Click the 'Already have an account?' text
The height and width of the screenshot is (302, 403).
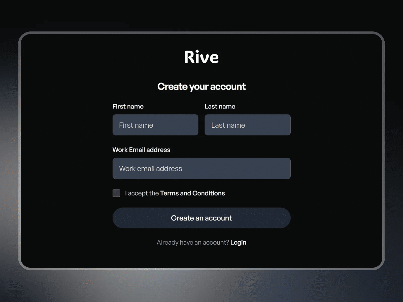[193, 242]
